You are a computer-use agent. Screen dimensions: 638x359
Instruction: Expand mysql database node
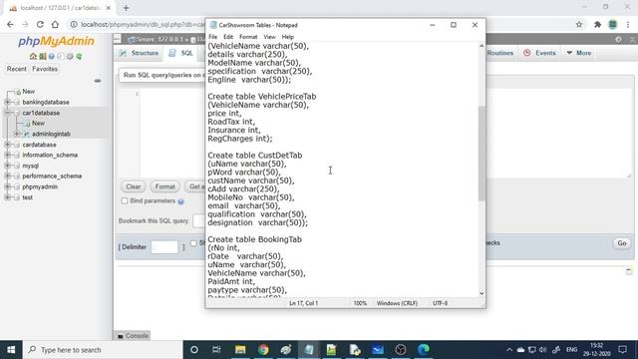(7, 166)
